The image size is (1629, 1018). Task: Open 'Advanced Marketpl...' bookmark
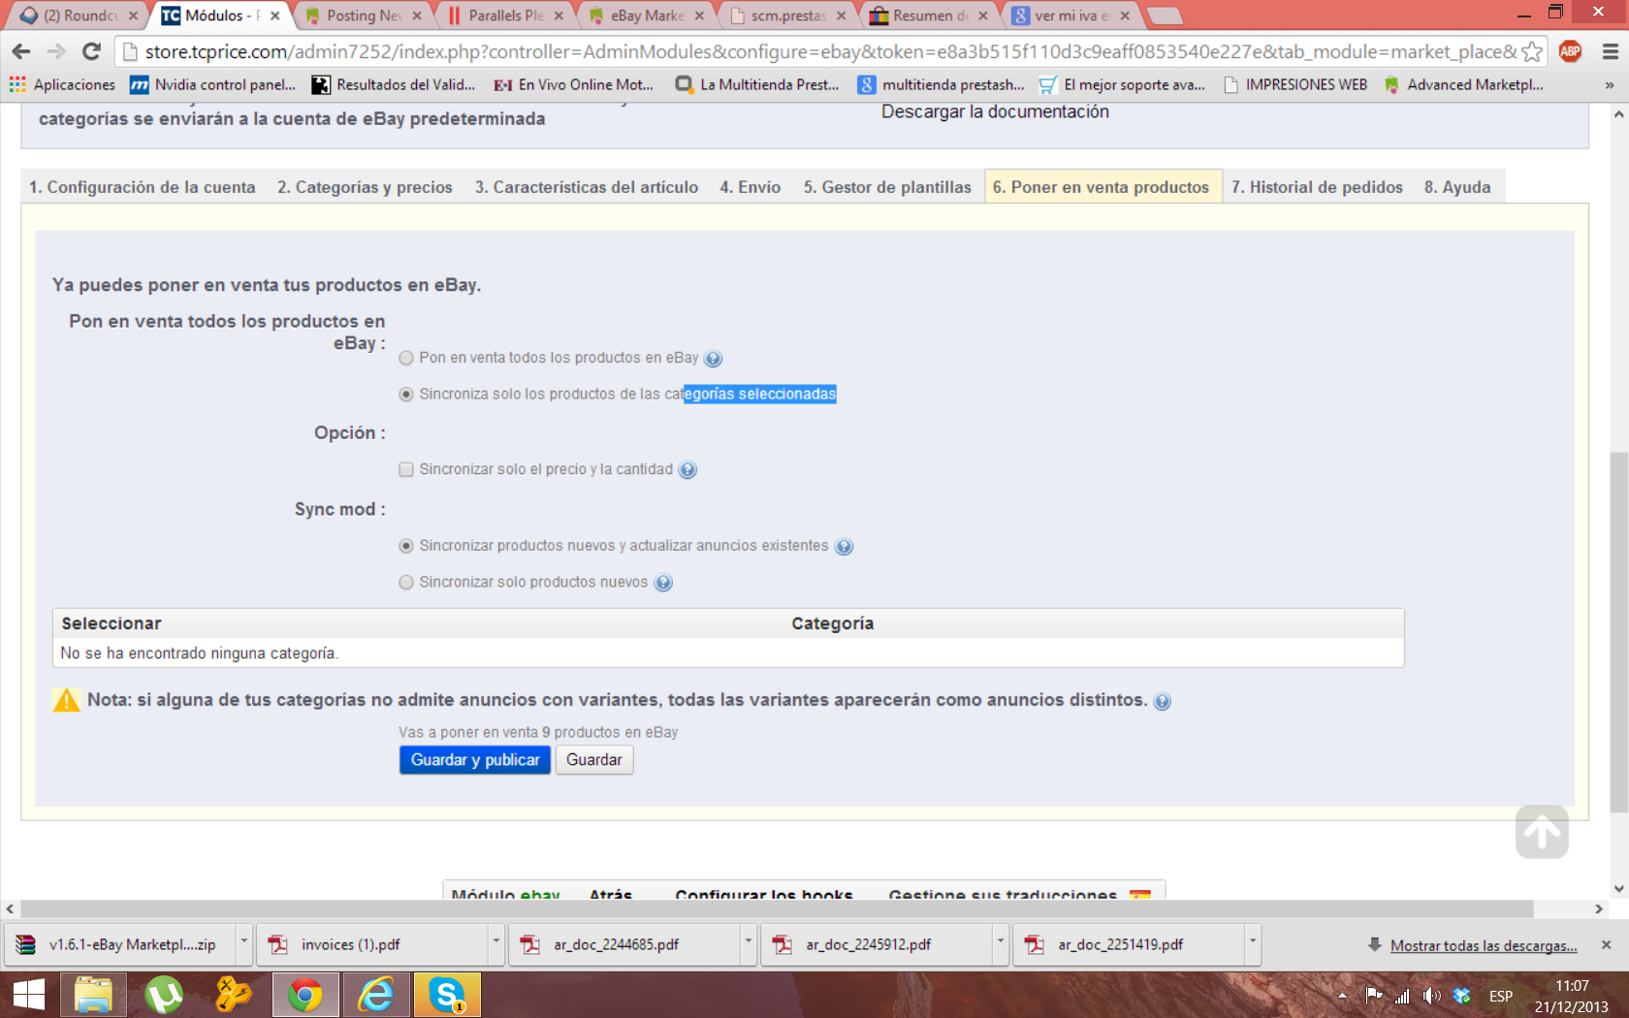[x=1464, y=85]
